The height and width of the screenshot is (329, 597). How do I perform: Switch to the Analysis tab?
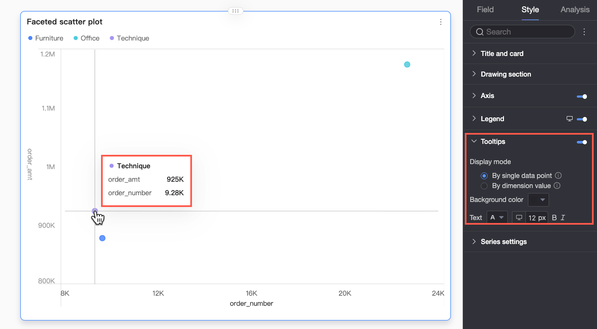pos(575,10)
